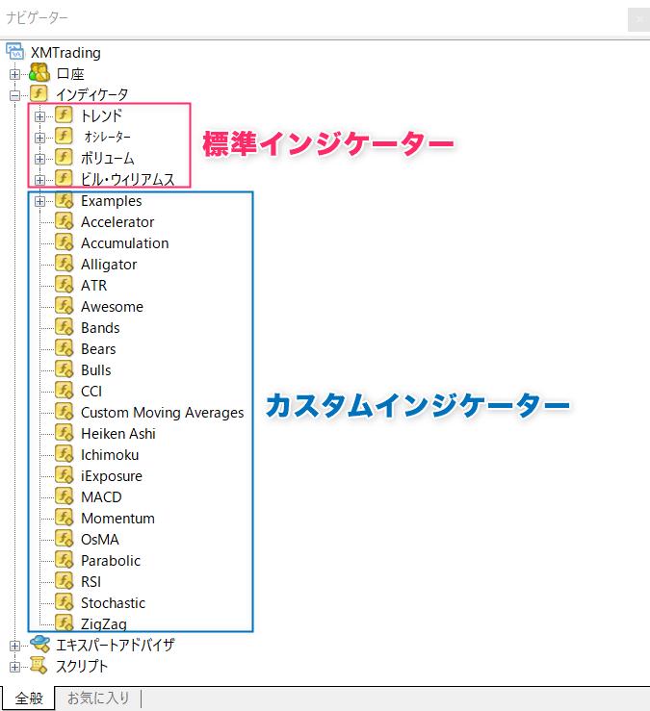
Task: Select the ZigZag indicator
Action: coord(103,624)
